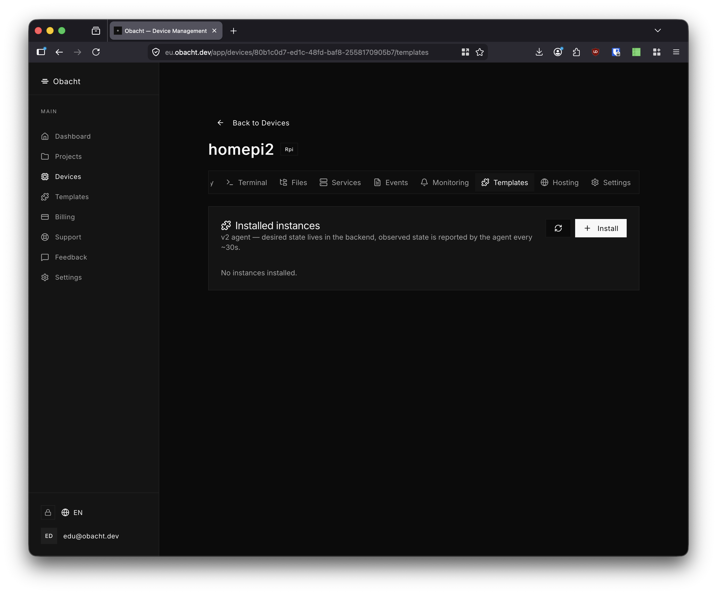Refresh the installed instances list

tap(558, 228)
